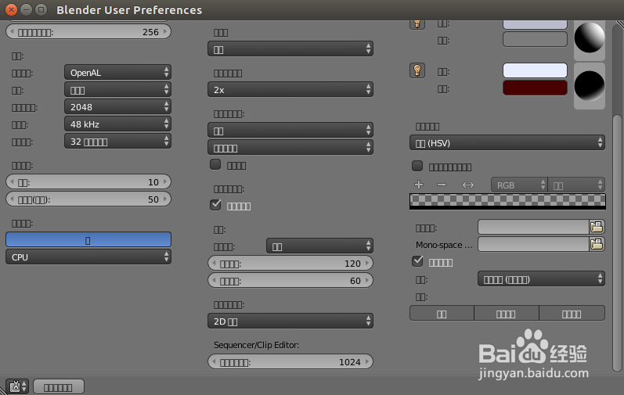Minimize the Blender User Preferences window
The height and width of the screenshot is (395, 624).
[x=26, y=9]
